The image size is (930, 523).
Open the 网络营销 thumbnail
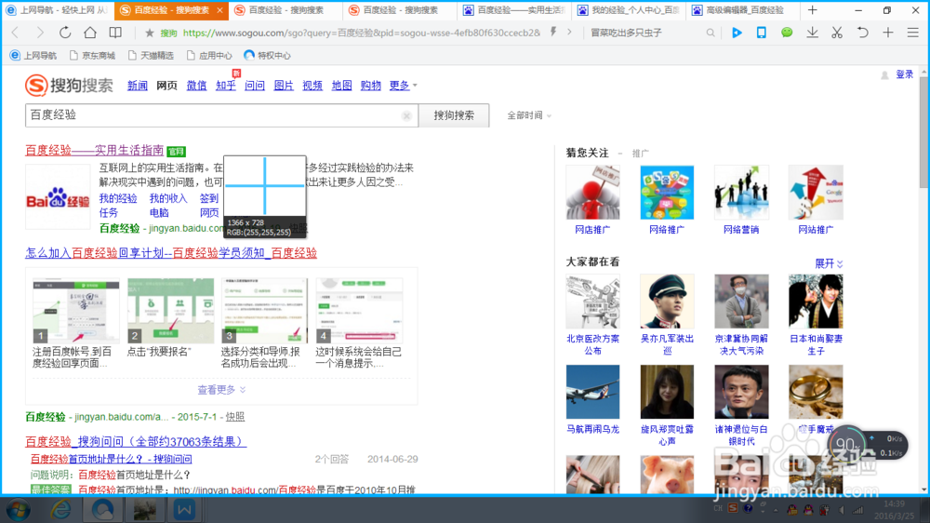[741, 193]
